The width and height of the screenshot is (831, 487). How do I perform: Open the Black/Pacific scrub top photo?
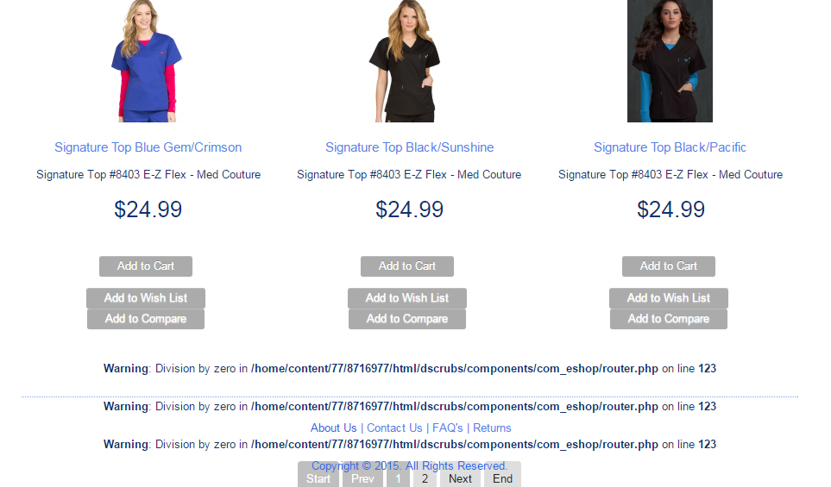670,61
